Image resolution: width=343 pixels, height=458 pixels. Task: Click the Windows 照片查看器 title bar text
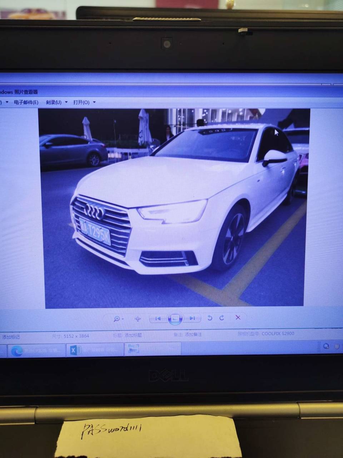[x=19, y=92]
